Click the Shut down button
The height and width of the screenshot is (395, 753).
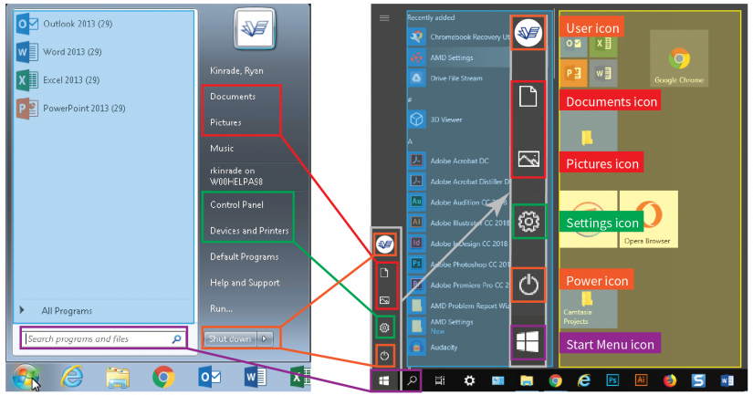230,338
